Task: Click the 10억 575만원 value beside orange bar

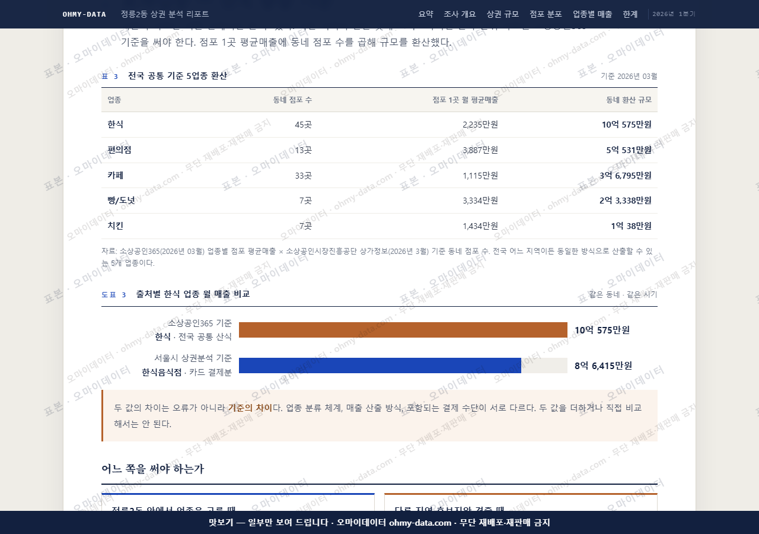Action: tap(602, 330)
